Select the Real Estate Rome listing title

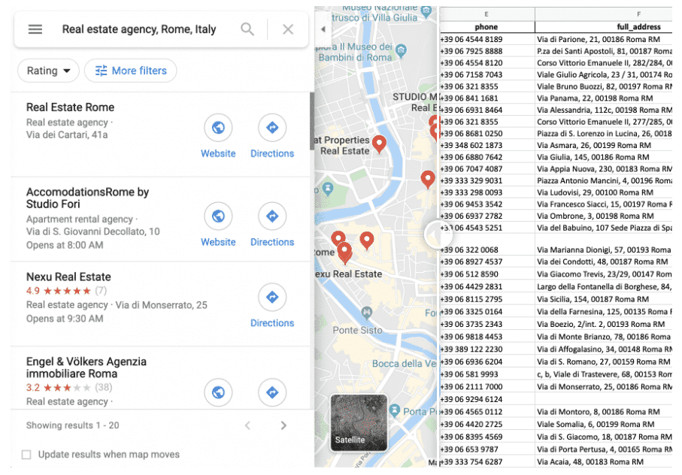[71, 107]
